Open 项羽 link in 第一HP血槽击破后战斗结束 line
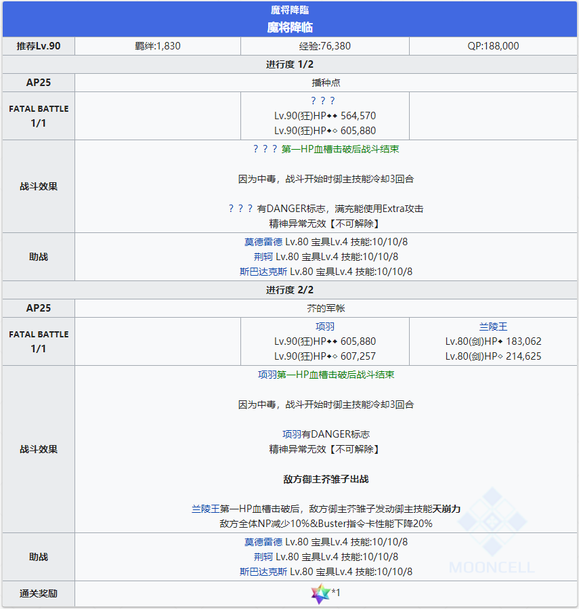 (x=267, y=375)
